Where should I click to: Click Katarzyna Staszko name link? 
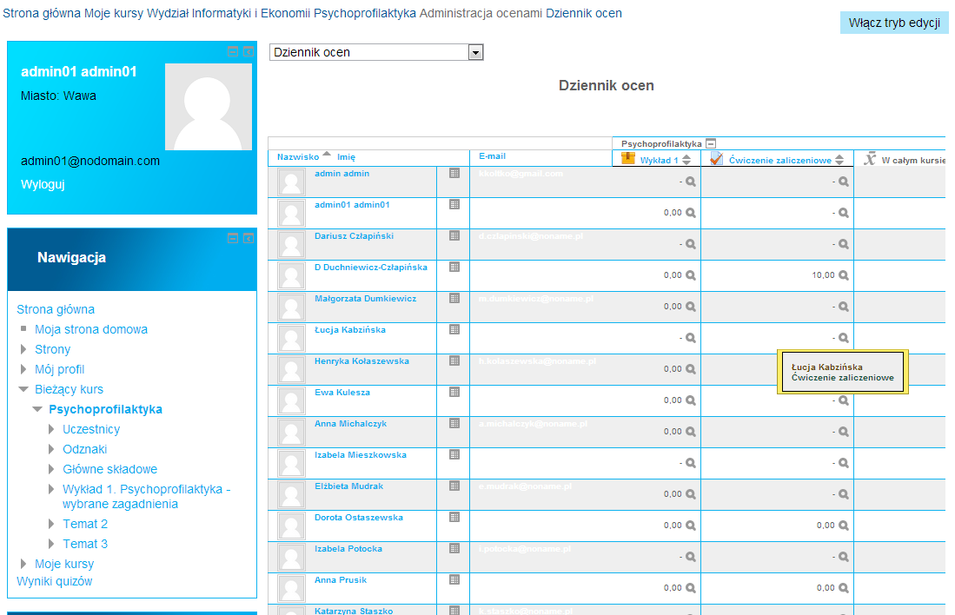(354, 611)
